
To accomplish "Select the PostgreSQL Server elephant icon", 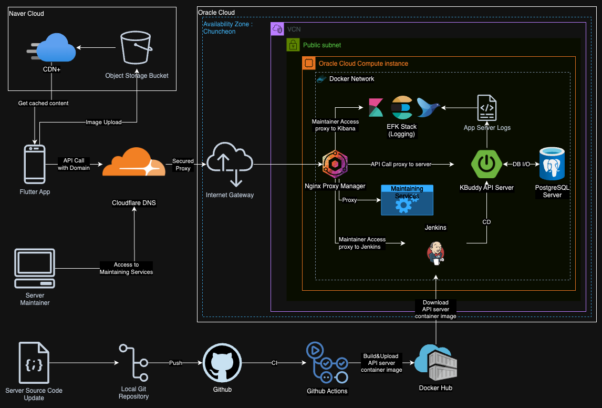I will click(552, 164).
